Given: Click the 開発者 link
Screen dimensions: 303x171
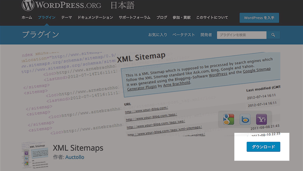Looking at the screenshot, I should pos(206,35).
